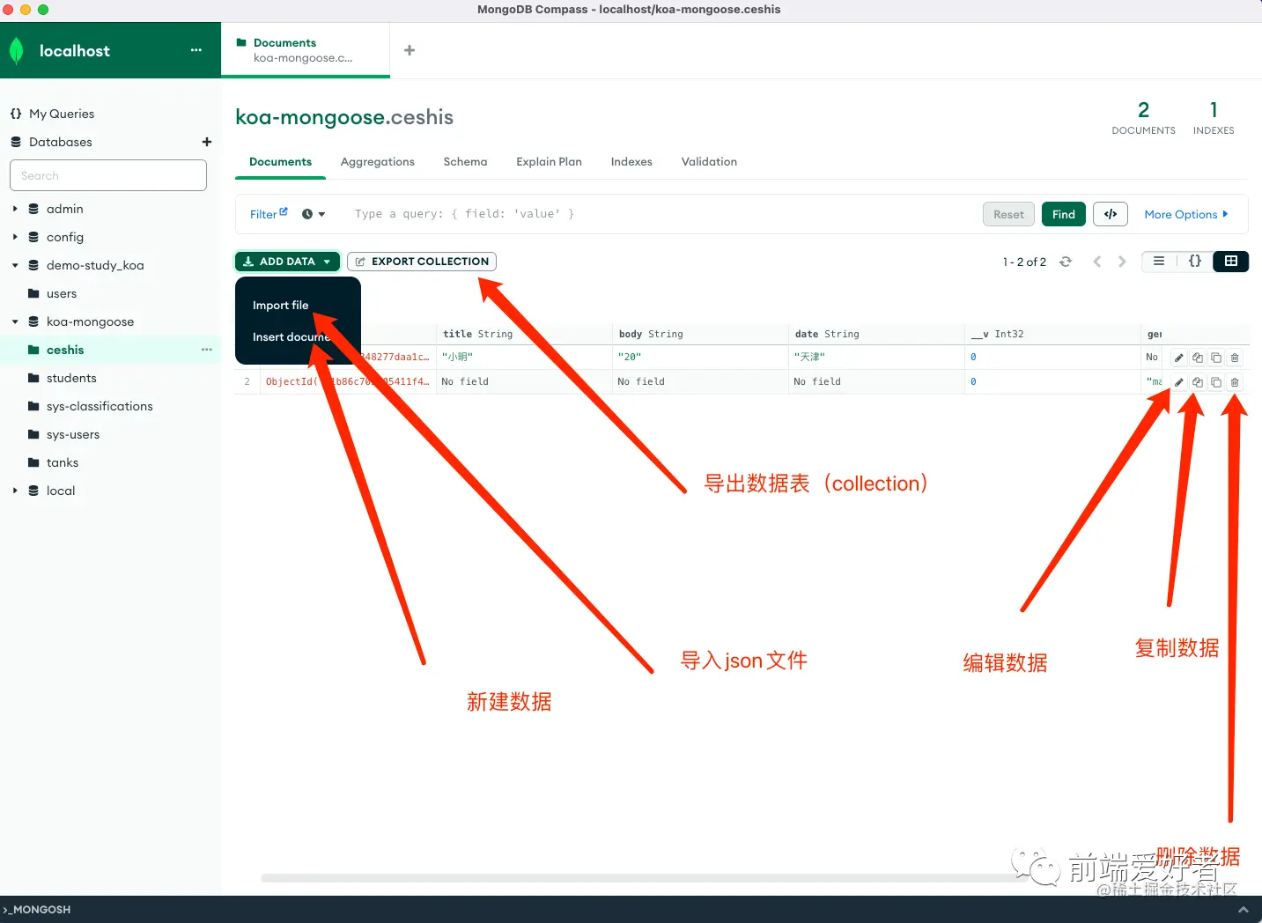Image resolution: width=1262 pixels, height=923 pixels.
Task: Choose Insert document from menu
Action: [291, 337]
